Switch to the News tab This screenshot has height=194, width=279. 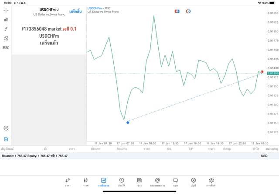(139, 182)
